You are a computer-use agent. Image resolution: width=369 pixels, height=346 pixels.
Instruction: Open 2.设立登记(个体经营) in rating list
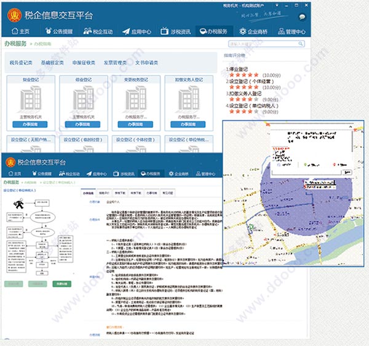[x=250, y=82]
